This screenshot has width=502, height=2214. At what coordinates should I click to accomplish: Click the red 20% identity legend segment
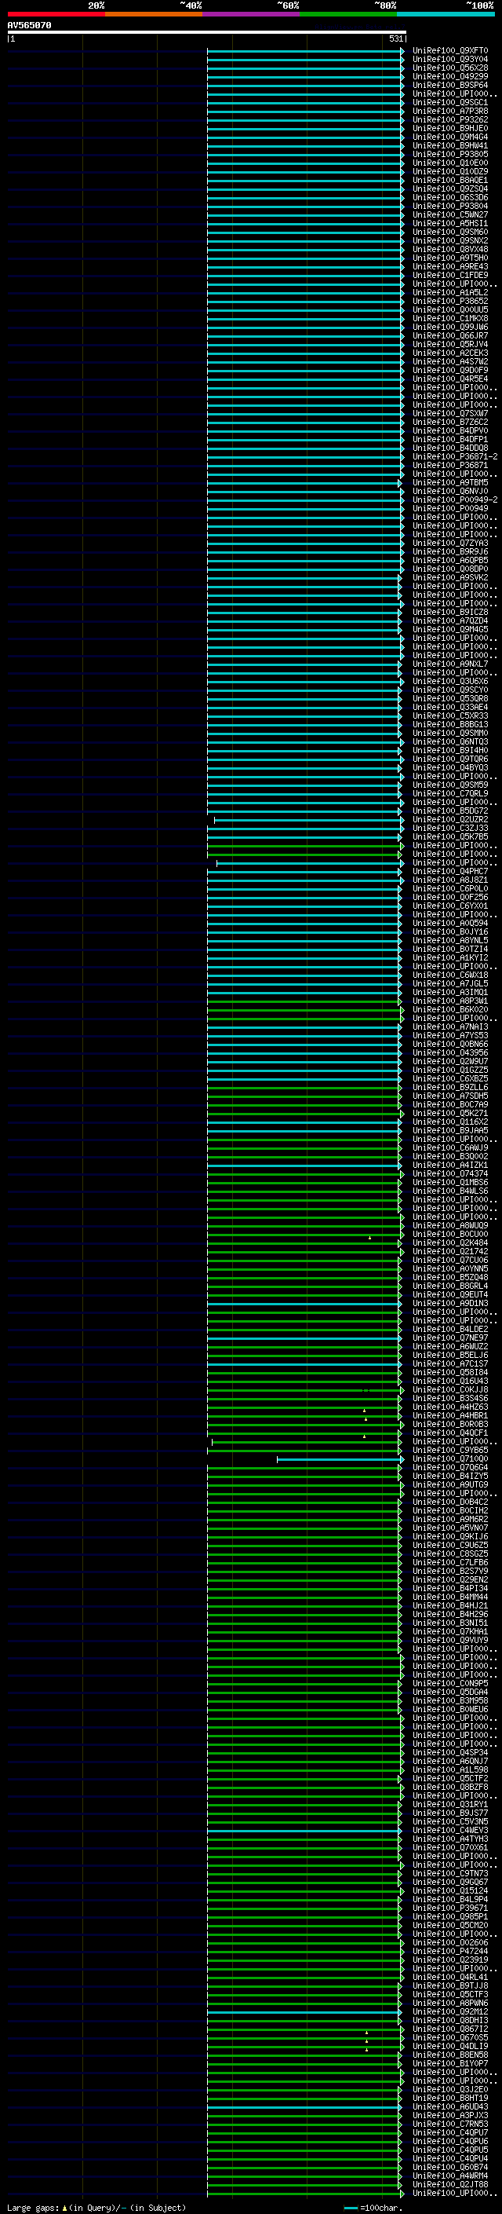pos(56,14)
